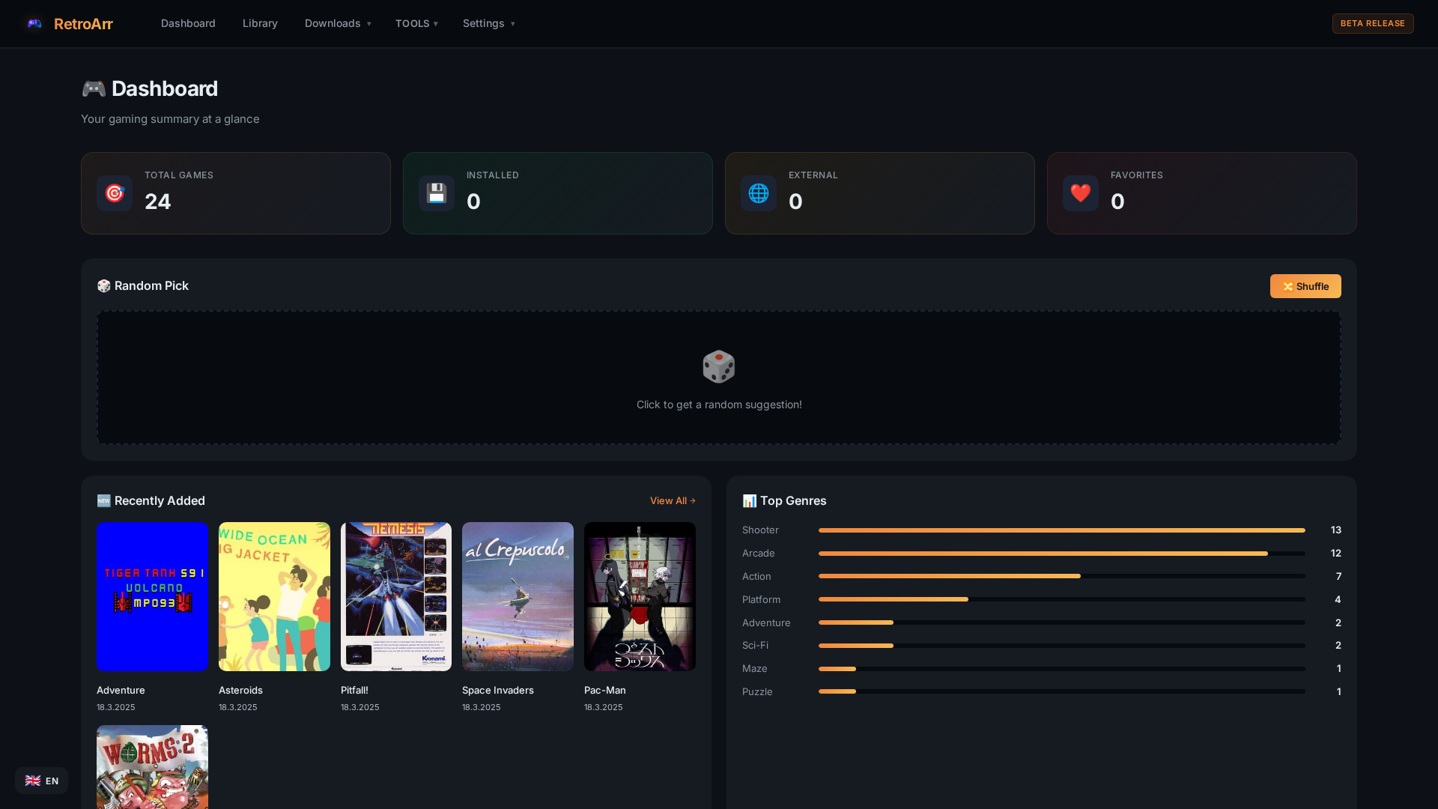
Task: Click the RetroArr gamepad logo icon
Action: [34, 23]
